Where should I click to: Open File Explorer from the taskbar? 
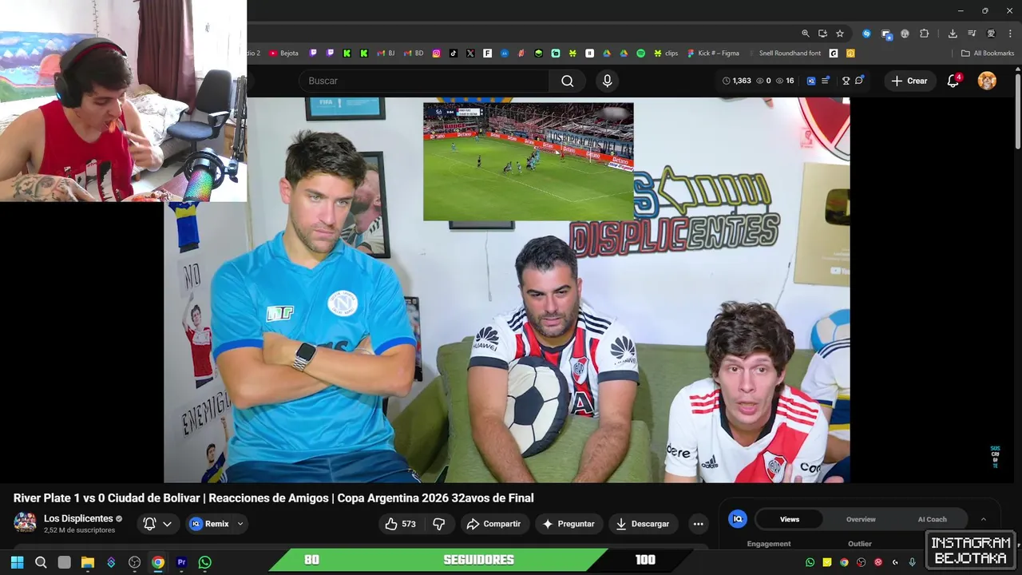point(88,562)
